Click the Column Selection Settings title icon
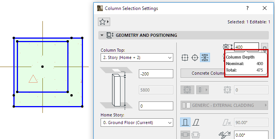275x139 pixels. point(100,8)
